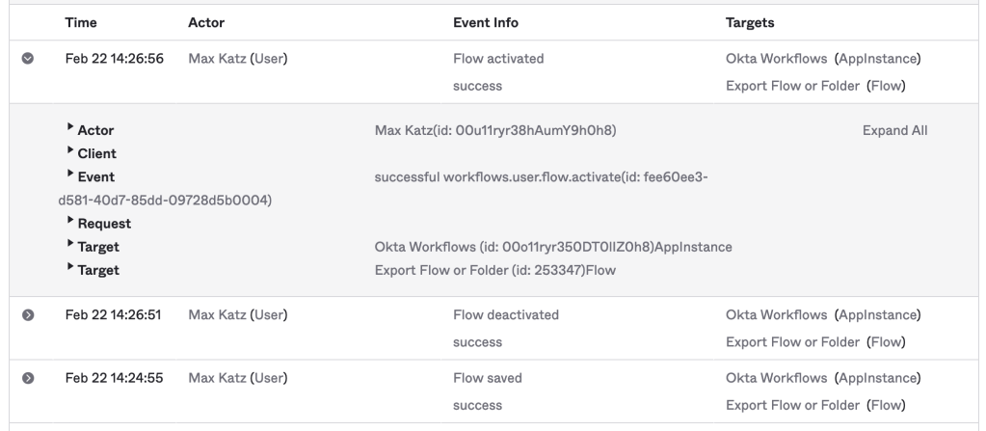The height and width of the screenshot is (431, 986).
Task: Click the Actor column header
Action: pyautogui.click(x=206, y=22)
